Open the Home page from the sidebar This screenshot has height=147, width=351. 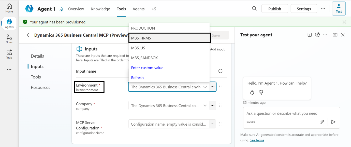(9, 8)
